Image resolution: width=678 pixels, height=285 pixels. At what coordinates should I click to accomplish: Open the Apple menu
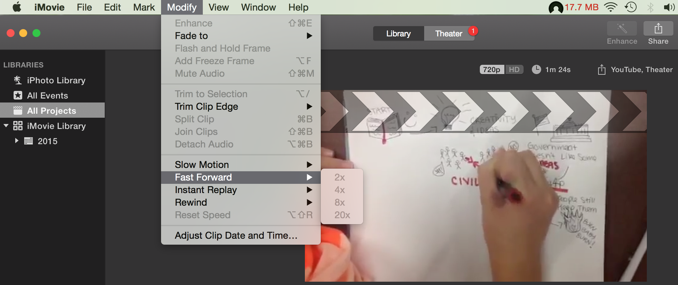(x=17, y=7)
